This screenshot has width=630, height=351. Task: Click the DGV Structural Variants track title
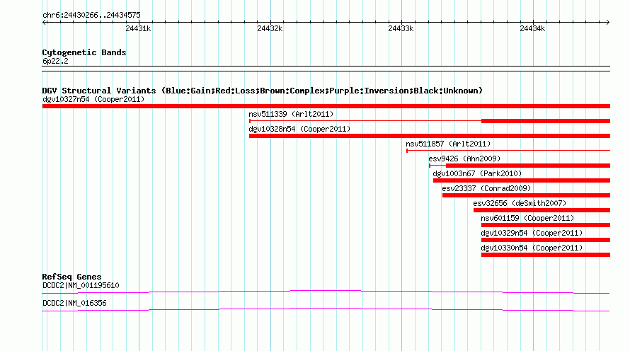pyautogui.click(x=263, y=91)
